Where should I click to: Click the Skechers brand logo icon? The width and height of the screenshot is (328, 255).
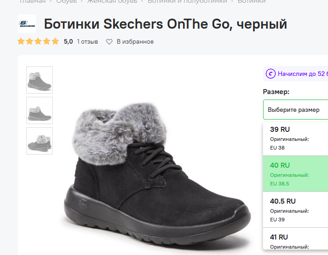pyautogui.click(x=26, y=24)
